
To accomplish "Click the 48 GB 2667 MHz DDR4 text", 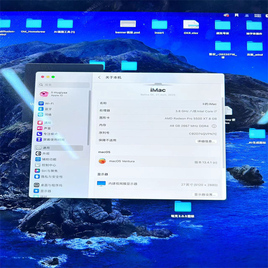I will [x=189, y=126].
